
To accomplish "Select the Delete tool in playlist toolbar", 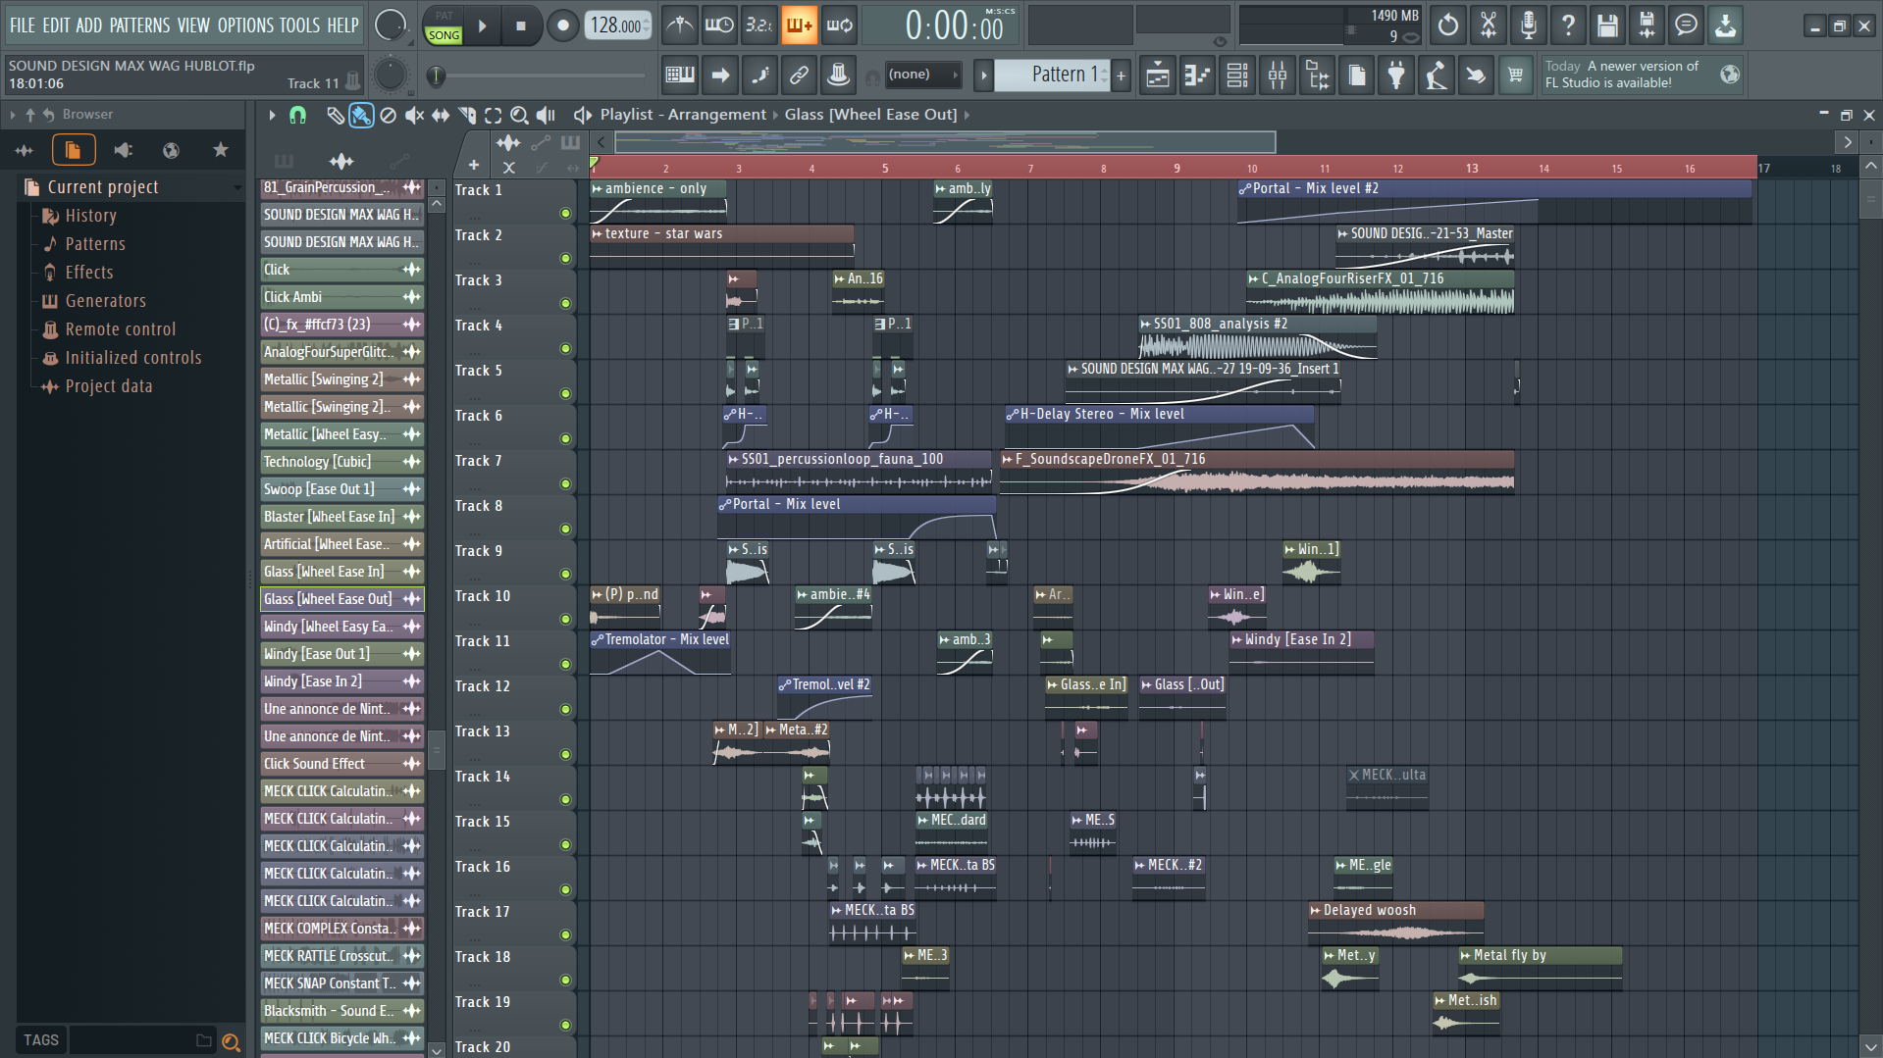I will (x=388, y=116).
